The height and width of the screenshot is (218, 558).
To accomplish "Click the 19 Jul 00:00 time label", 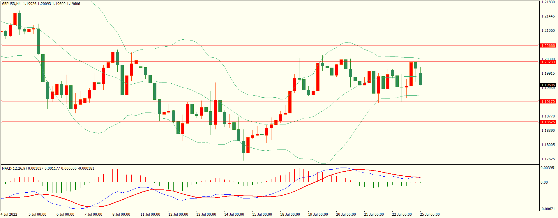I will [318, 215].
